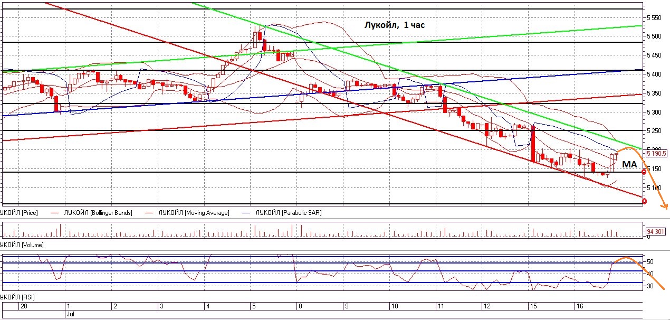Click the ЛУКОЙЛ [Volume] panel label
Viewport: 670px width, 320px height.
click(22, 245)
